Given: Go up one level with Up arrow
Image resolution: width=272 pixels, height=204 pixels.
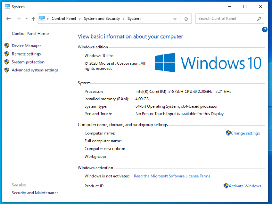Looking at the screenshot, I should (x=34, y=19).
